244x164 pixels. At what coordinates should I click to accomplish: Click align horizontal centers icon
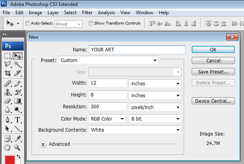pos(186,24)
